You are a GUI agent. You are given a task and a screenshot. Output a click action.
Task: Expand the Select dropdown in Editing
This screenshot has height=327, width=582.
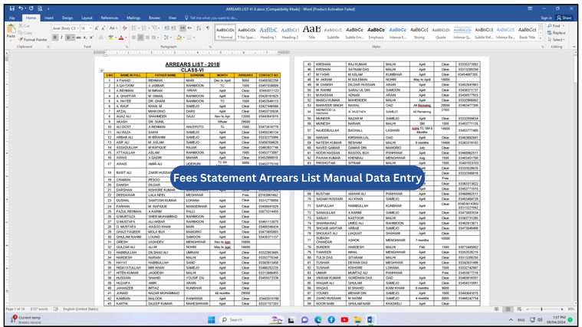click(x=558, y=40)
